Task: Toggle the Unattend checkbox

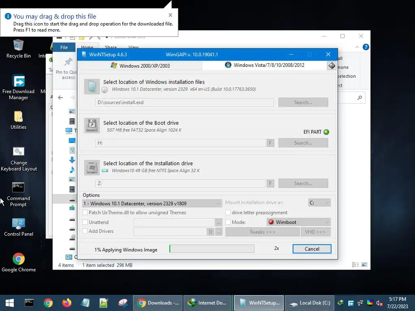Action: pos(85,222)
